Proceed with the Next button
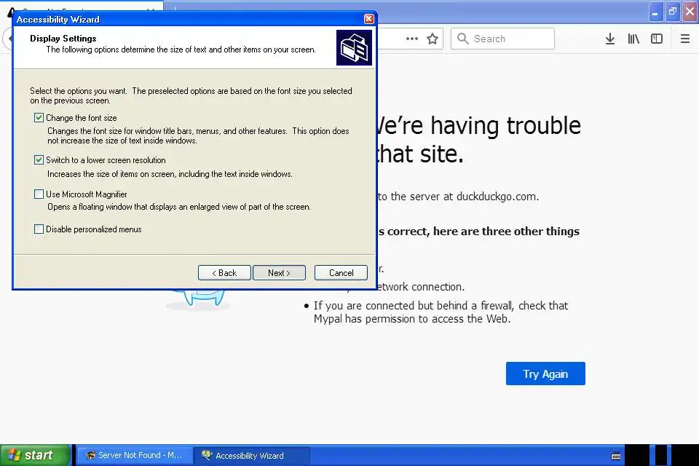 (279, 272)
